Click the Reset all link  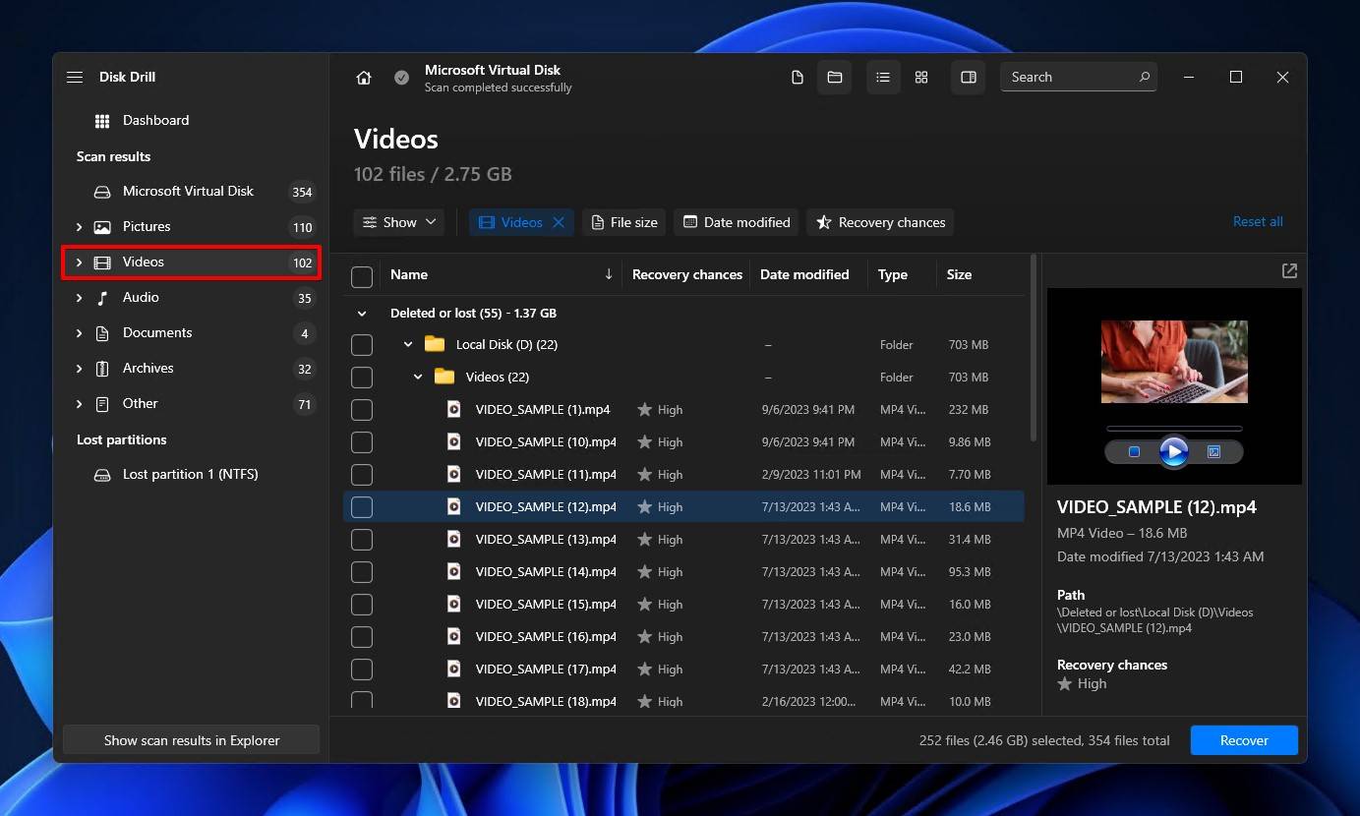1258,222
